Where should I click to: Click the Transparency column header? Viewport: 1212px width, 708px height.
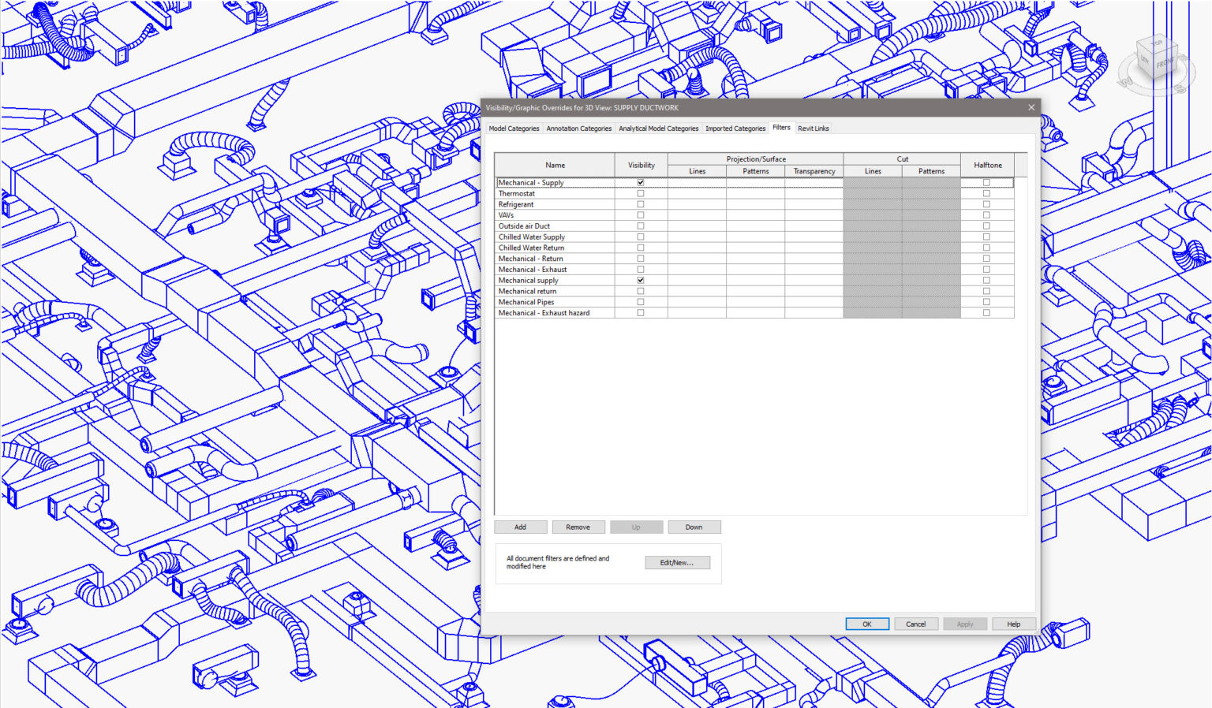814,171
